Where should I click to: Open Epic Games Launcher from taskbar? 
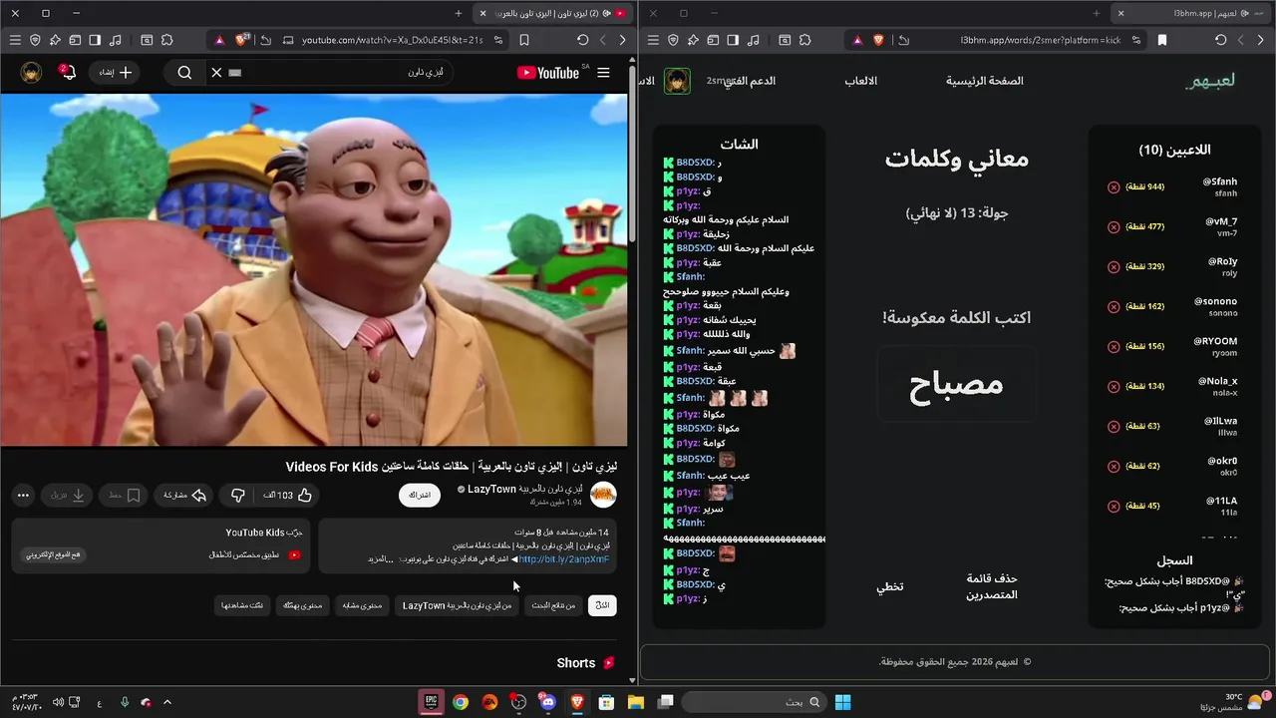431,702
